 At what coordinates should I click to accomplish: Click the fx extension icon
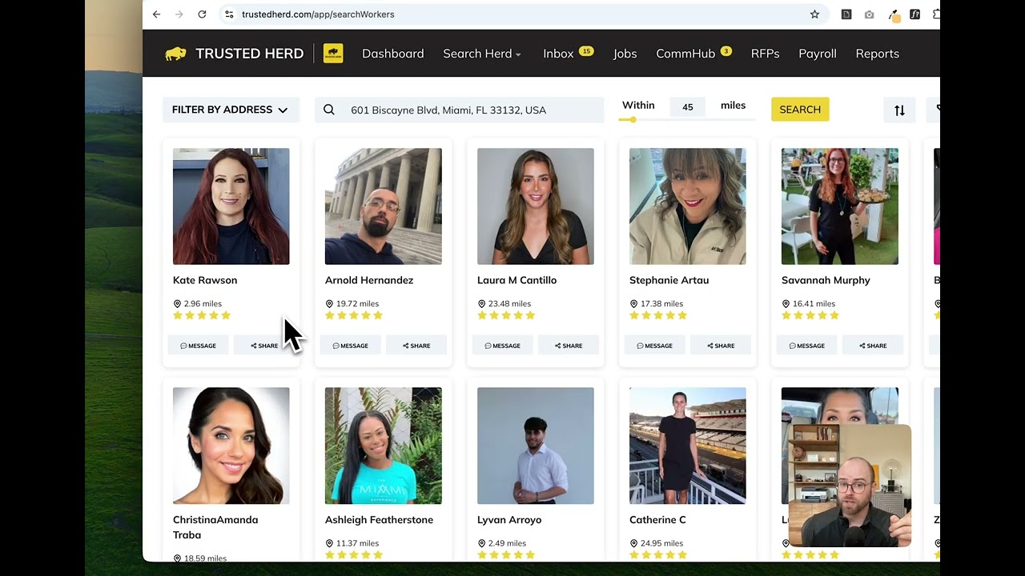(x=914, y=14)
